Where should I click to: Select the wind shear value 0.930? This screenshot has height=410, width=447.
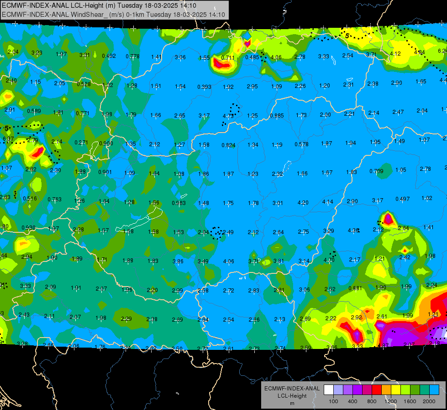(28, 228)
